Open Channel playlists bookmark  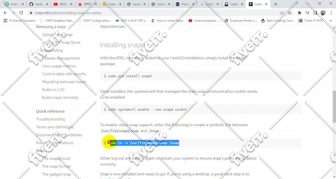click(x=205, y=21)
